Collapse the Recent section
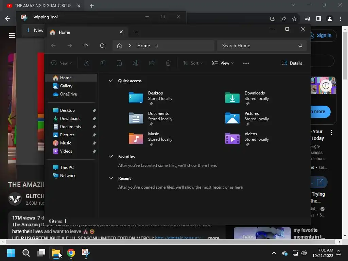348x261 pixels. pos(111,178)
